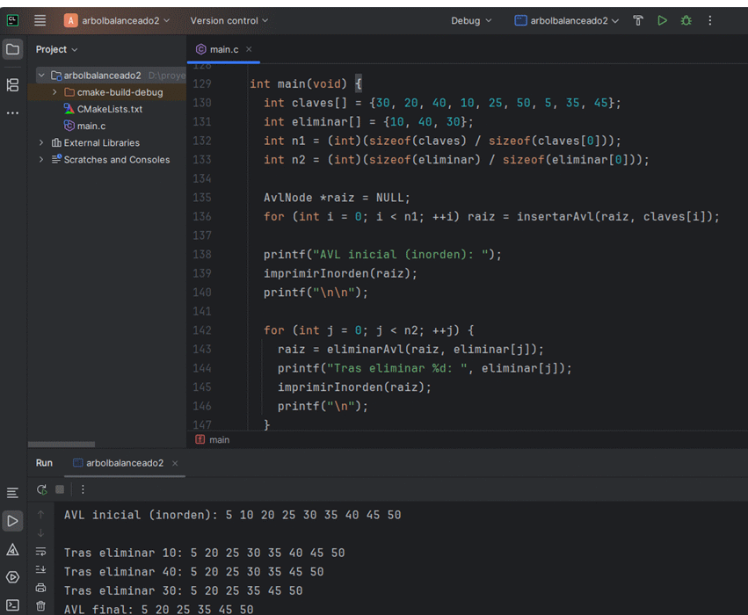This screenshot has width=748, height=615.
Task: Start debugging with the bug icon
Action: 686,20
